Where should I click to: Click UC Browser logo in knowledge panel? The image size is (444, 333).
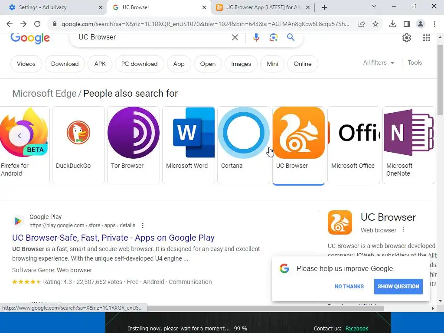(x=340, y=222)
